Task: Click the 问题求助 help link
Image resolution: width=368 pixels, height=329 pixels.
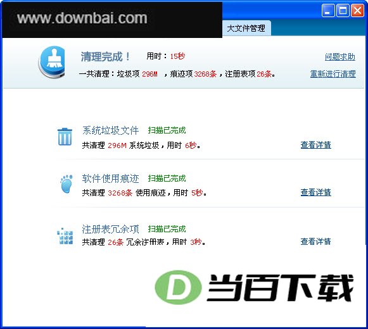Action: click(x=340, y=57)
